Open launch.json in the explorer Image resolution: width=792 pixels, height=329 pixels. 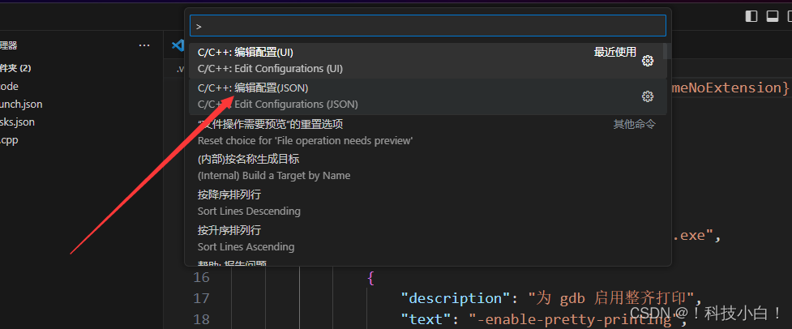21,105
